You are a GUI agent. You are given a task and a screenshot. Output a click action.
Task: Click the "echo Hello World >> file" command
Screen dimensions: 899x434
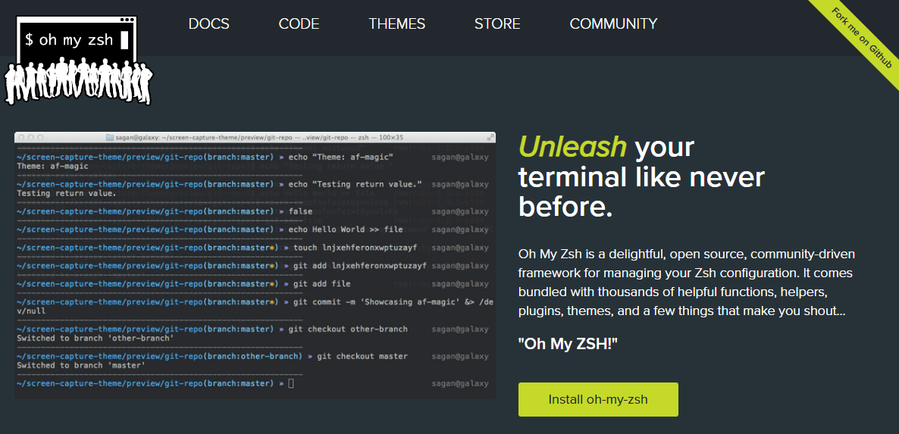click(346, 229)
